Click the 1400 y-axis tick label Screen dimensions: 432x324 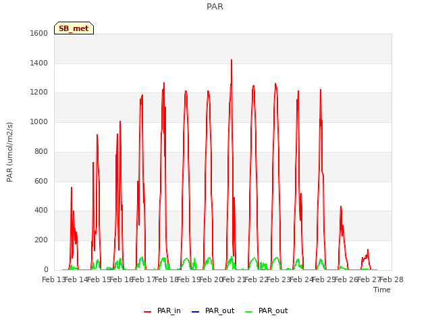tap(39, 63)
